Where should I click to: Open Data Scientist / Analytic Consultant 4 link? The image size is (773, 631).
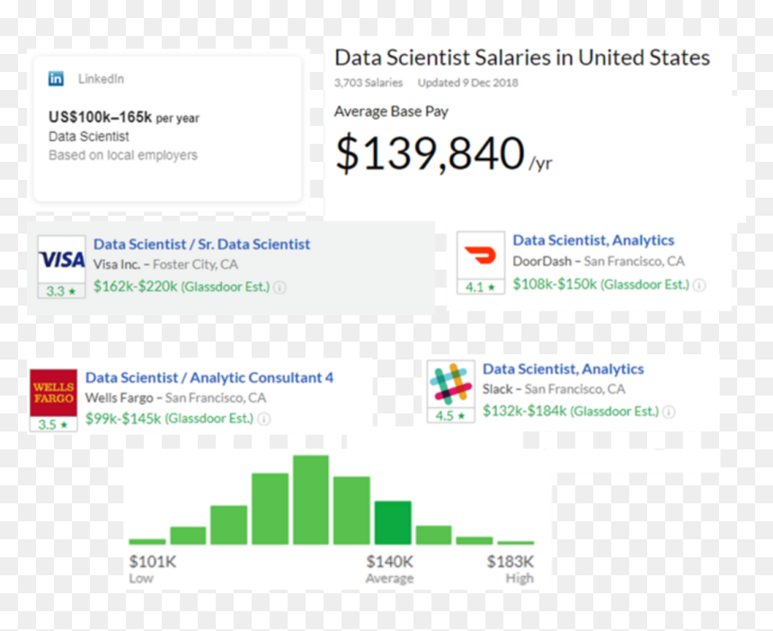pos(209,378)
